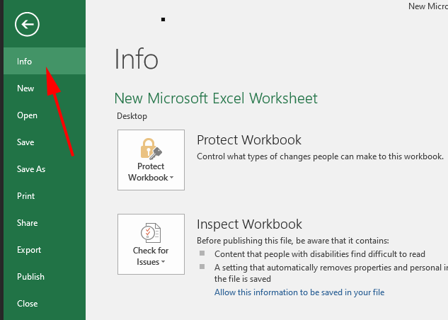Expand the Check for Issues dropdown arrow
The image size is (448, 320).
(x=163, y=263)
